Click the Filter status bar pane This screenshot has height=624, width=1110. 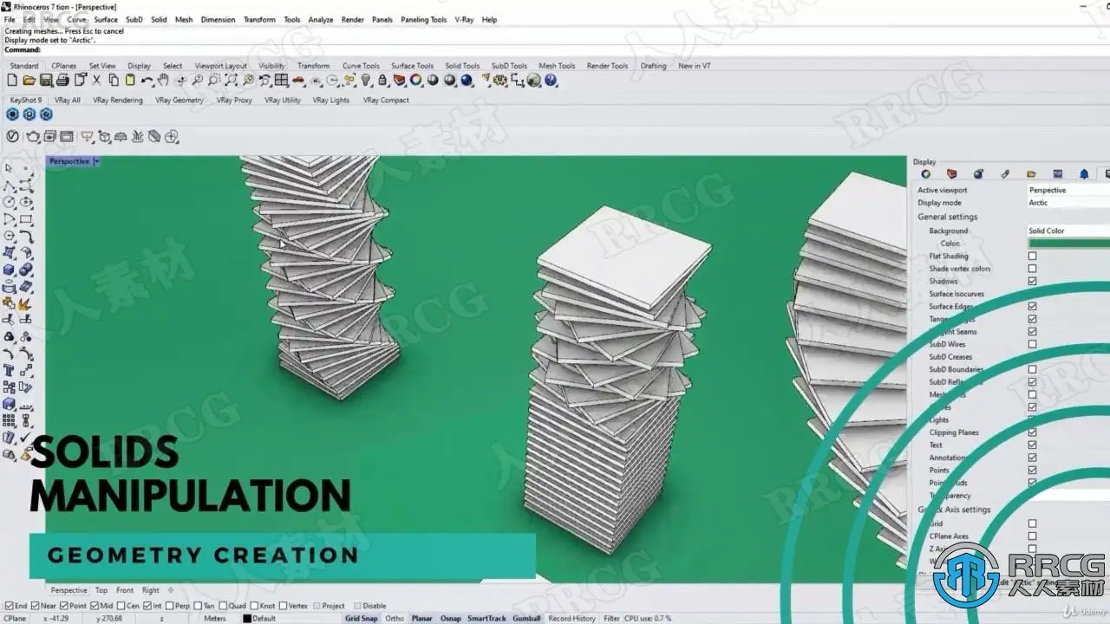click(612, 619)
